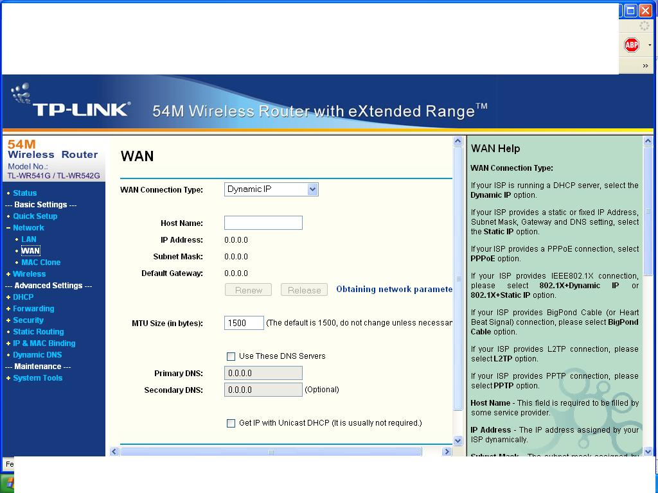Click WAN panel scroll left arrow

(x=114, y=451)
